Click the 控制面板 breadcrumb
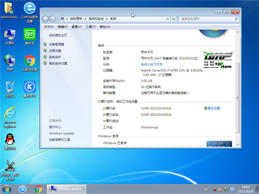Screen dimensions: 259x194 pyautogui.click(x=76, y=19)
